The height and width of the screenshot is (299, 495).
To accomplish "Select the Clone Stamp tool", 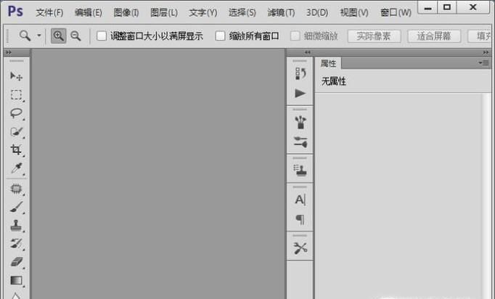I will [17, 226].
